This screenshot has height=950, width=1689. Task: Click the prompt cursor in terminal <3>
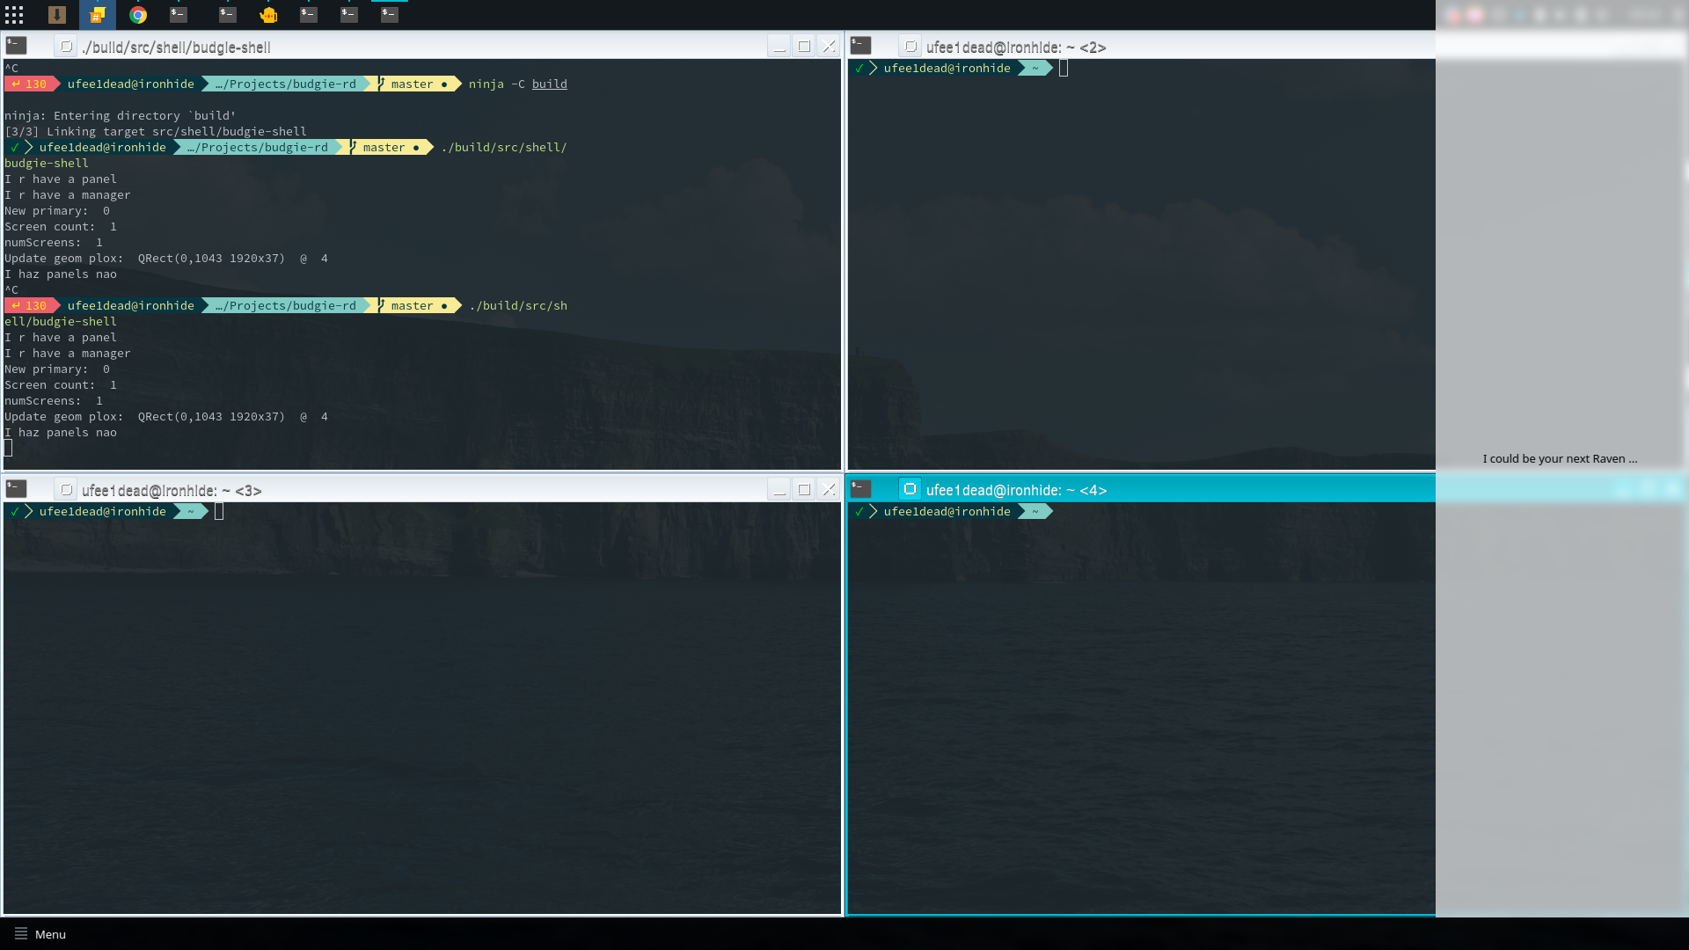[219, 512]
